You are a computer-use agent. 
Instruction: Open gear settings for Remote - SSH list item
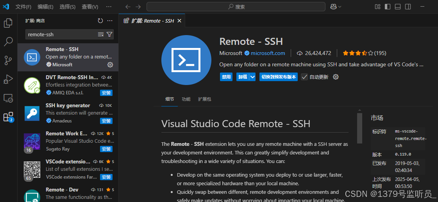tap(110, 65)
